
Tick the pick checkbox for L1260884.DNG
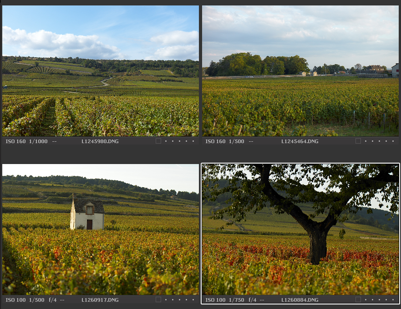(358, 299)
